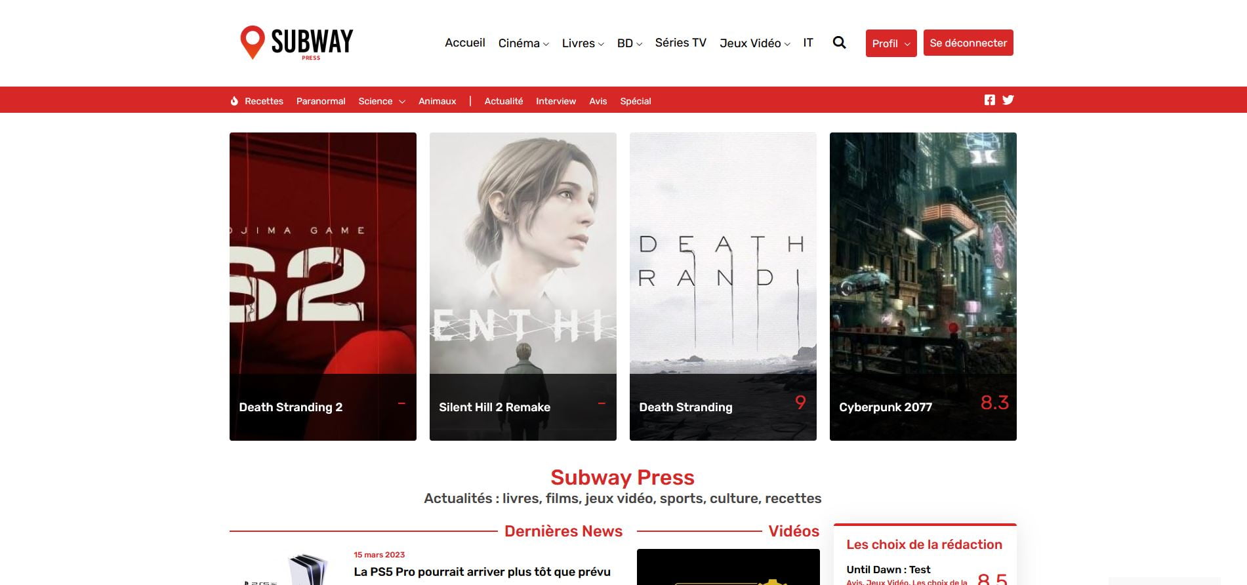
Task: Open Séries TV section
Action: coord(680,43)
